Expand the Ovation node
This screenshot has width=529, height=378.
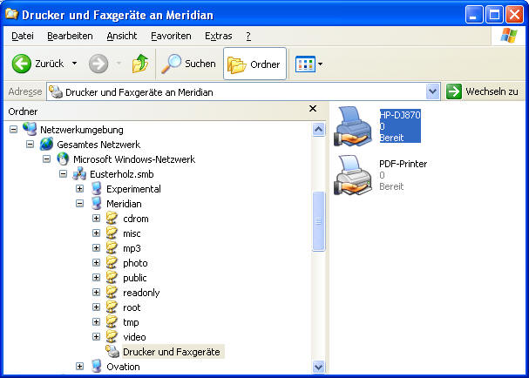(x=80, y=367)
